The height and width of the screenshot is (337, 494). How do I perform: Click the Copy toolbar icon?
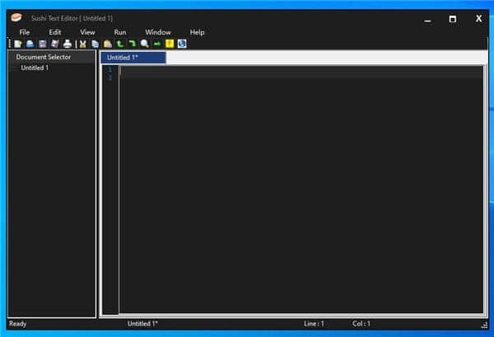96,44
